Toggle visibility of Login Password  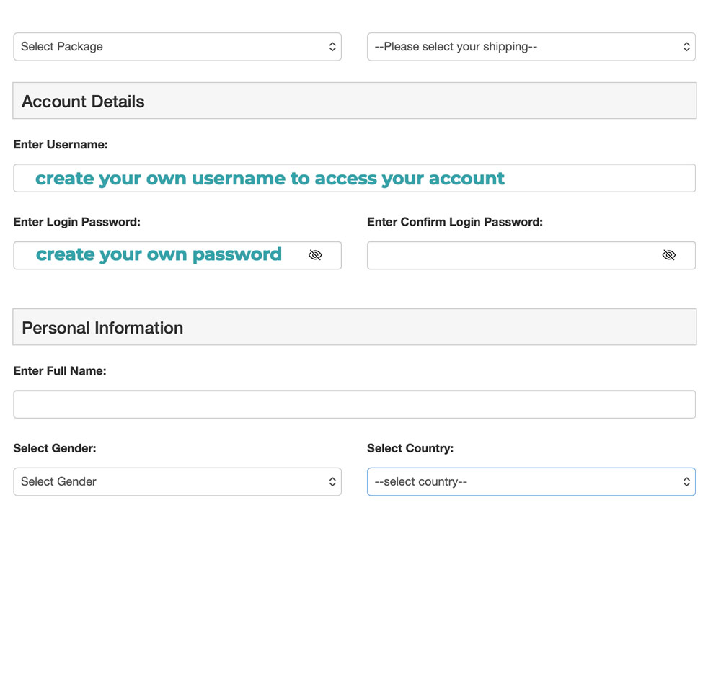pos(316,254)
